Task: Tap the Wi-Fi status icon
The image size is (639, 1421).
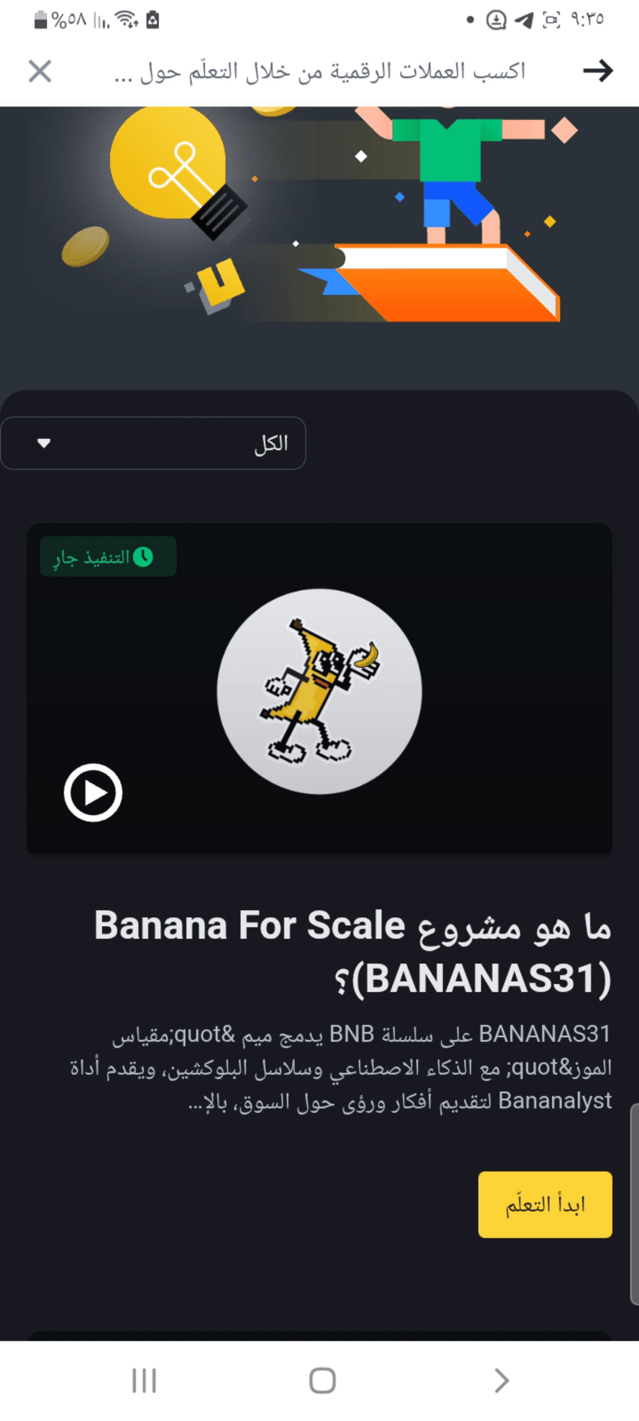Action: click(x=127, y=20)
